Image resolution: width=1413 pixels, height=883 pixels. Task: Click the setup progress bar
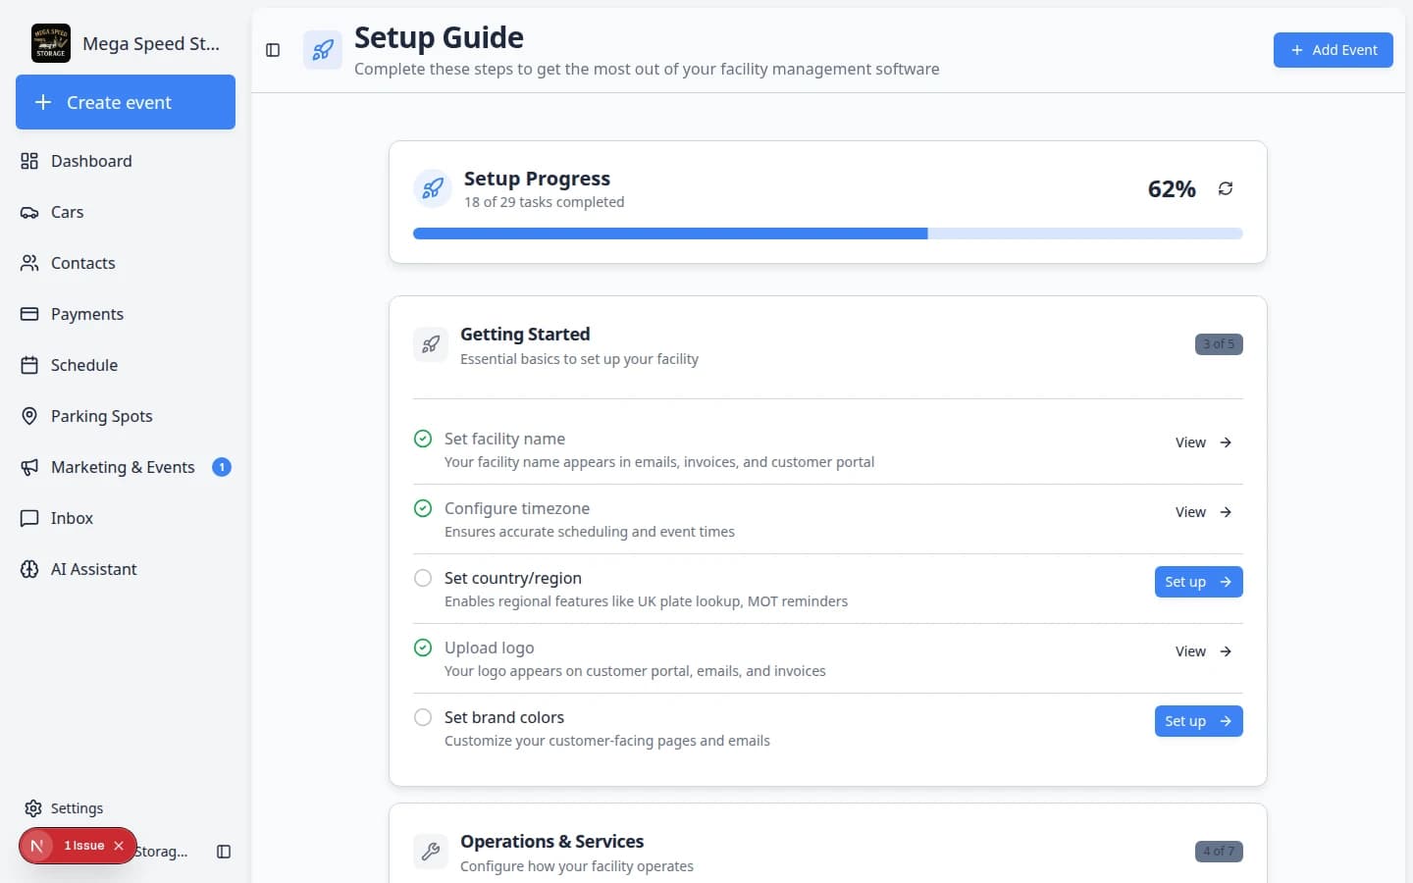828,234
